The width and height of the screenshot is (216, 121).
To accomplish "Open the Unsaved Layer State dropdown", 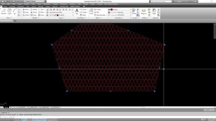I will tap(61, 12).
